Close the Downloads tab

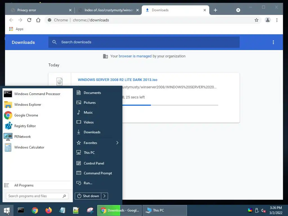(205, 10)
